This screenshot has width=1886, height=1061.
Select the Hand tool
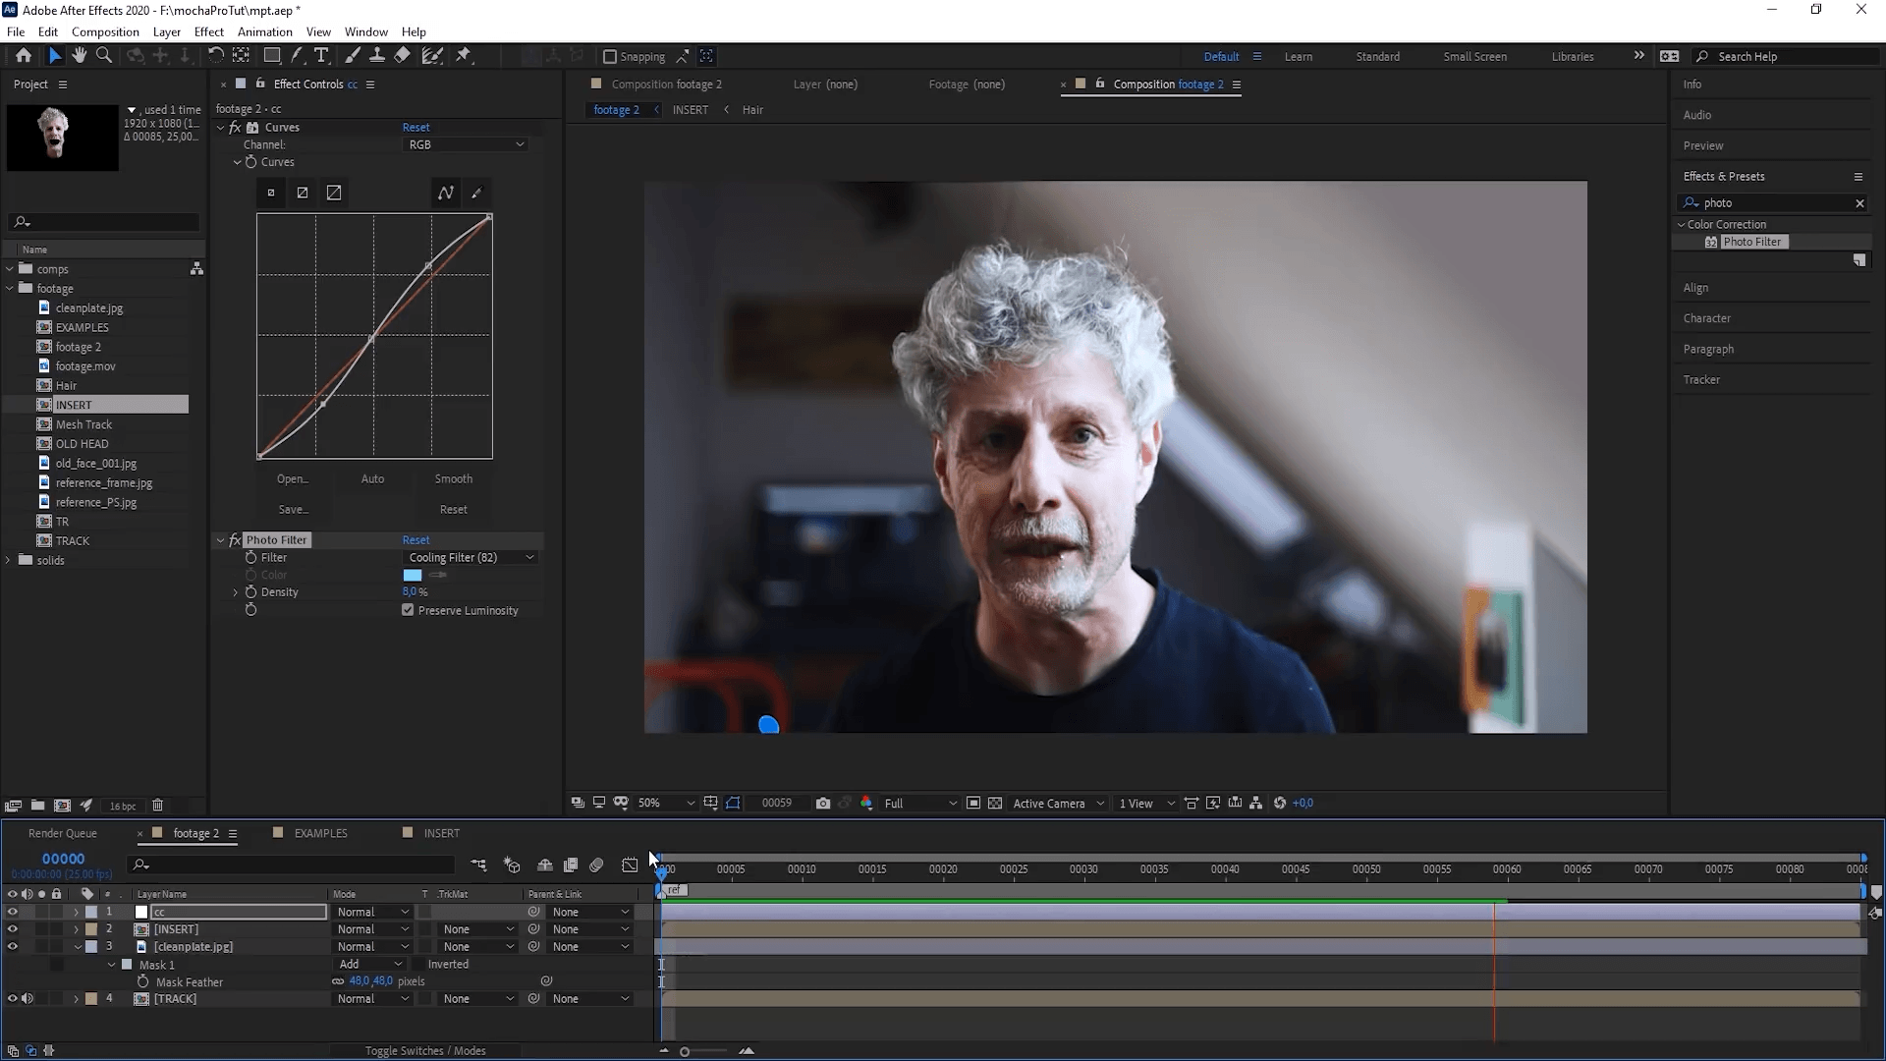[x=80, y=56]
